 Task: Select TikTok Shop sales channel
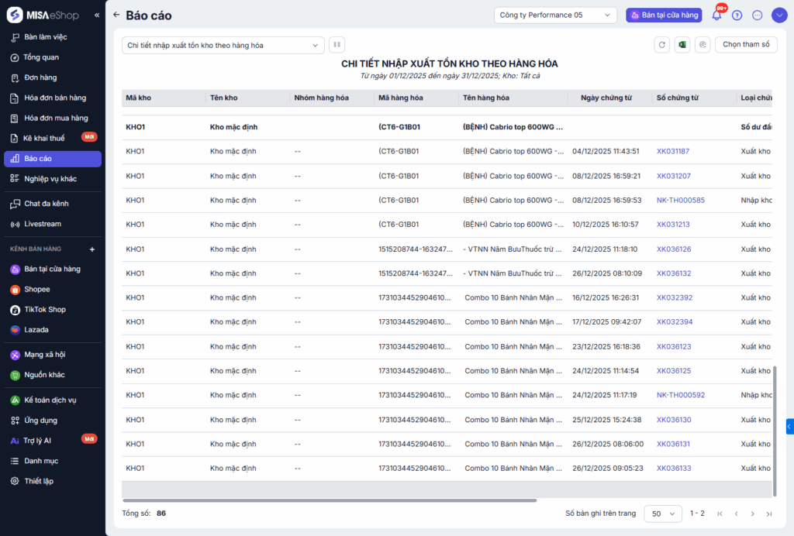click(45, 309)
